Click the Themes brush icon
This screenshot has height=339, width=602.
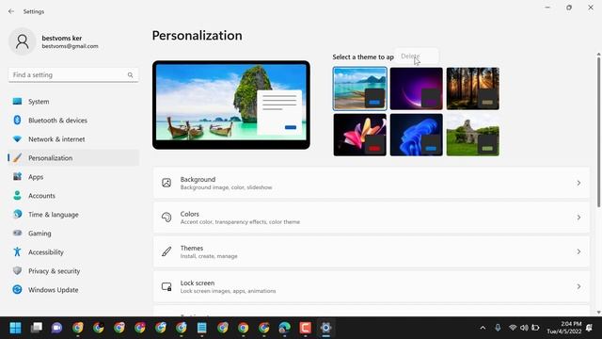pos(166,251)
